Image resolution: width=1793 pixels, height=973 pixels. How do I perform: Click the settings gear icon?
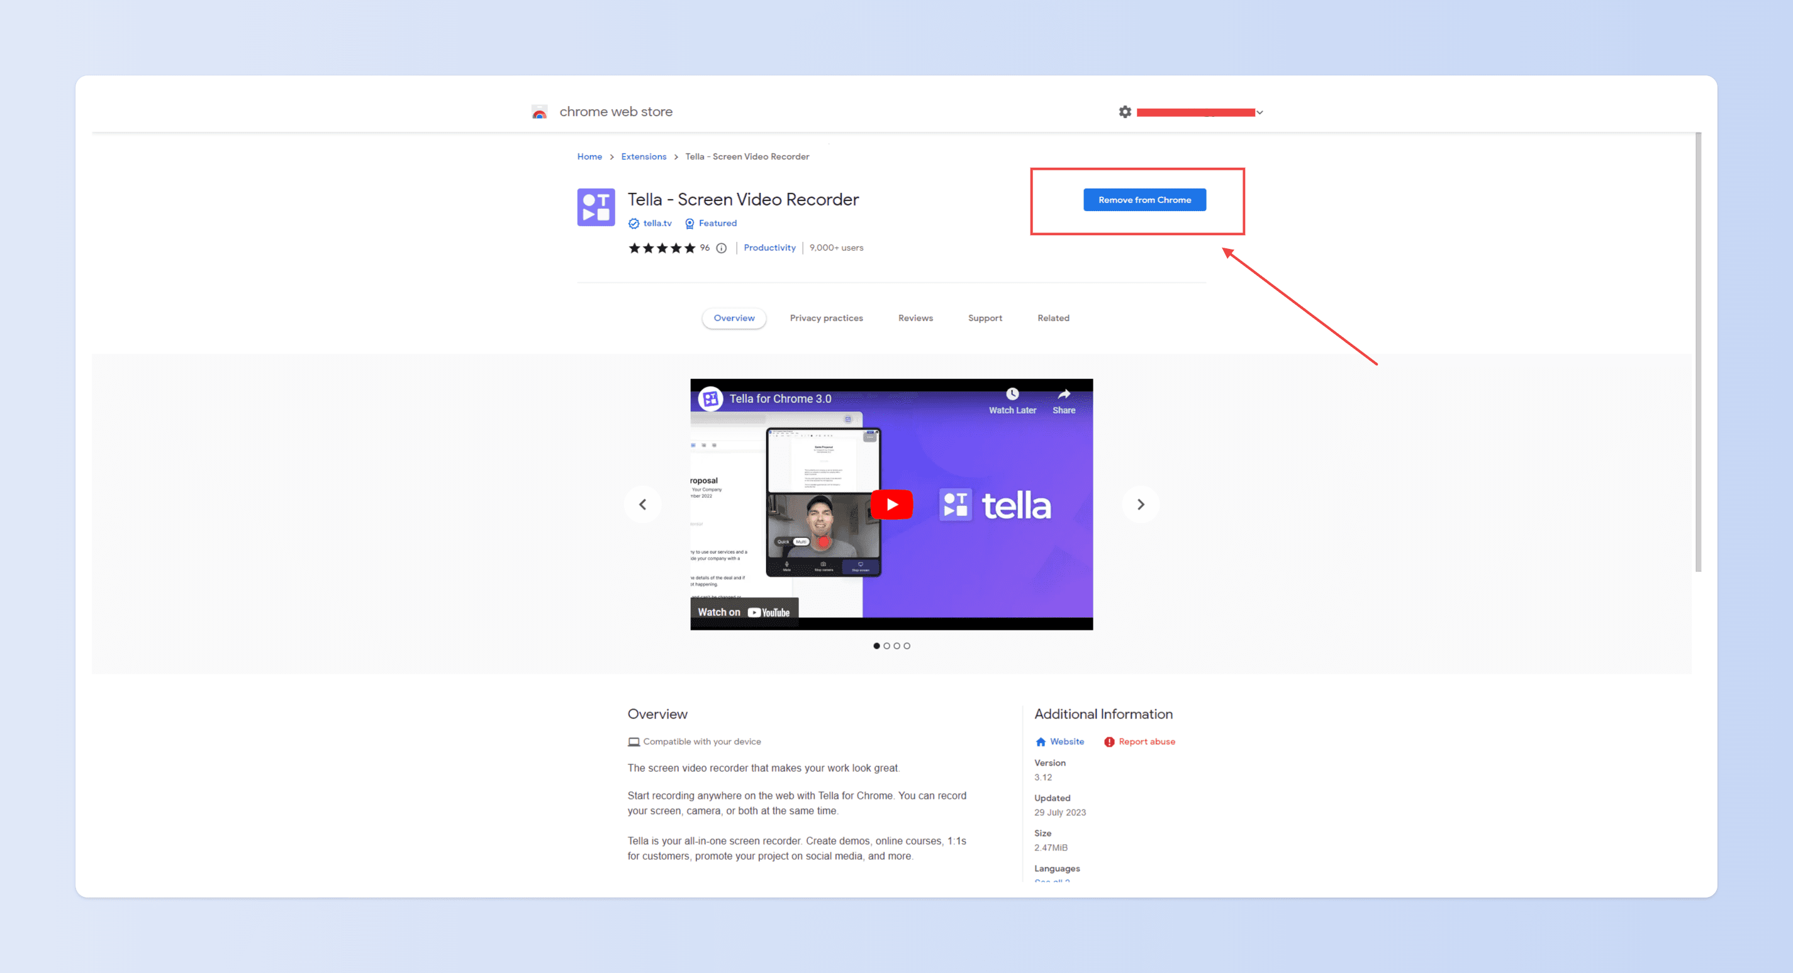point(1125,112)
